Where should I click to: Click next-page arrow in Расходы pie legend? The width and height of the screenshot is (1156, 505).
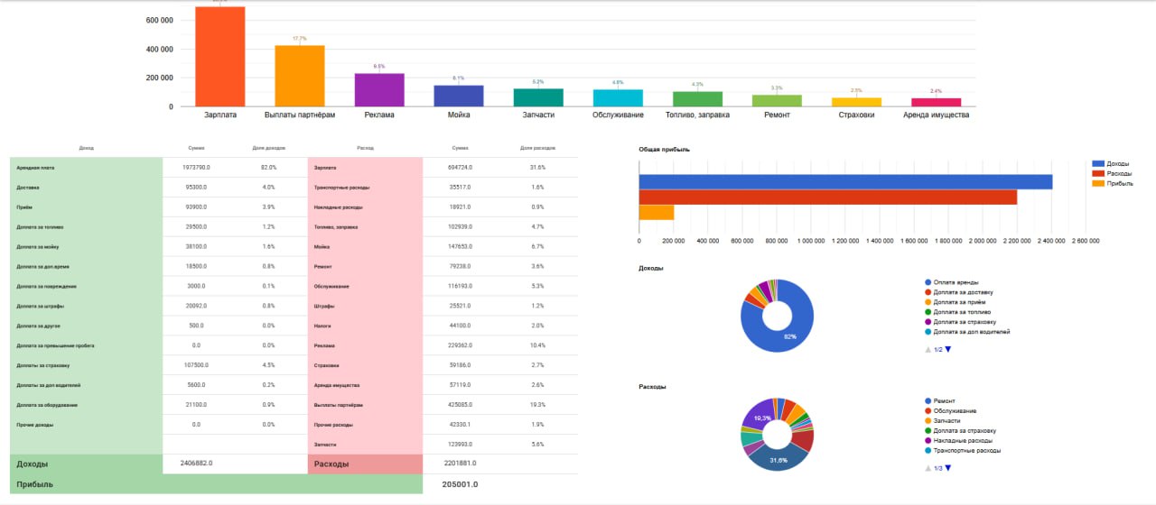point(947,468)
